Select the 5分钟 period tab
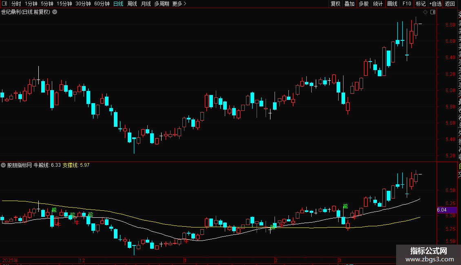This screenshot has height=265, width=461. click(x=47, y=4)
